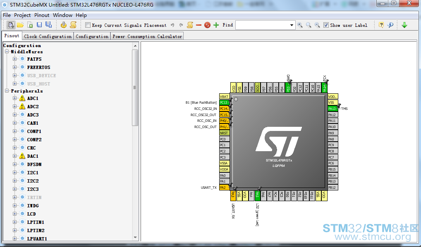This screenshot has width=421, height=247.
Task: Open the Pinout menu
Action: tap(42, 15)
